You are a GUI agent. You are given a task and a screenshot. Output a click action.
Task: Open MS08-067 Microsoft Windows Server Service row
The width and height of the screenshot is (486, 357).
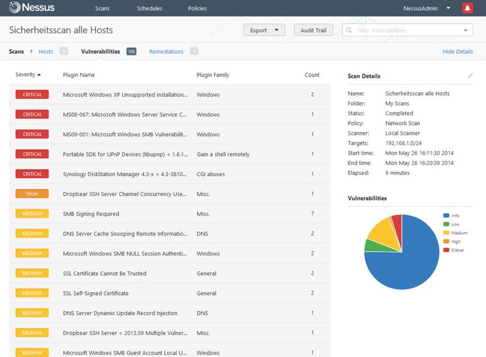tap(169, 114)
